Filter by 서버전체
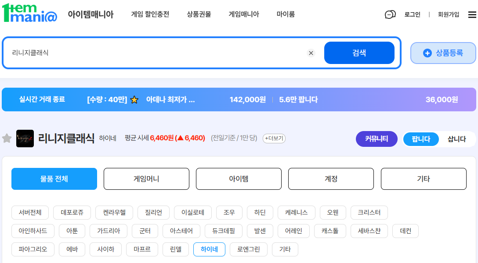Screen dimensions: 478x263 click(30, 213)
